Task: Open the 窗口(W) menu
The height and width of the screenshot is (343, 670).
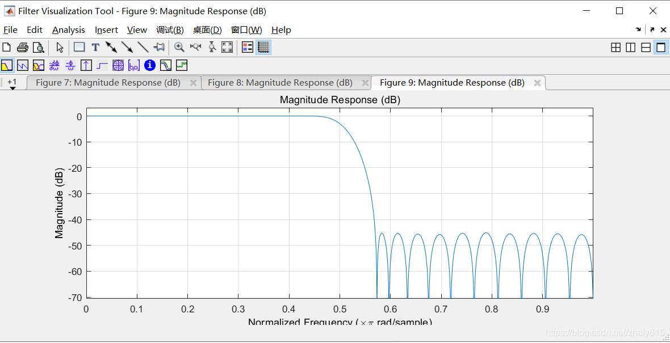Action: (246, 30)
